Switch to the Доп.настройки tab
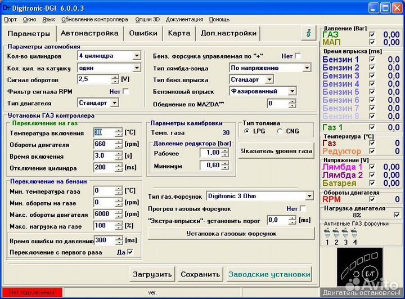405x299 pixels. [228, 33]
